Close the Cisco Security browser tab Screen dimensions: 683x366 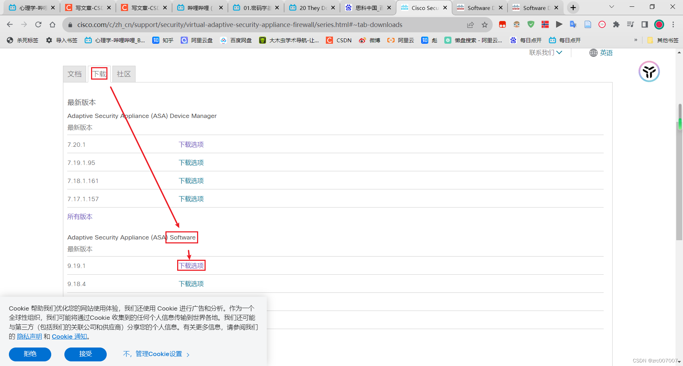point(445,7)
